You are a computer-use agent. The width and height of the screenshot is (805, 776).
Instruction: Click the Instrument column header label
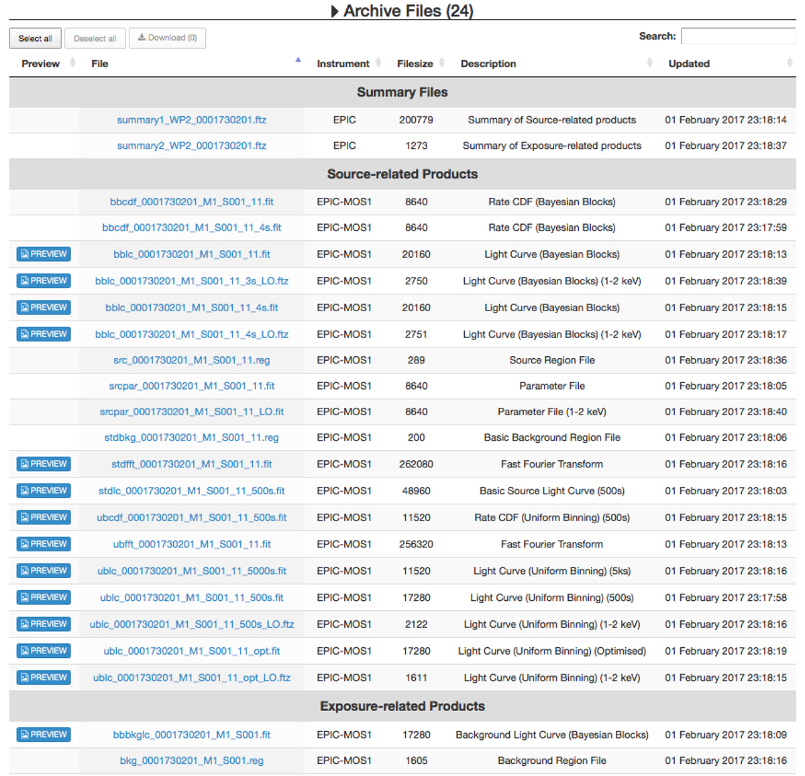(343, 64)
